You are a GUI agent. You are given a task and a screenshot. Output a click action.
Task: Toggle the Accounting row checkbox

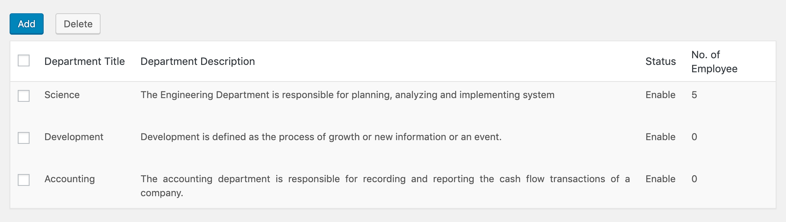[x=24, y=180]
